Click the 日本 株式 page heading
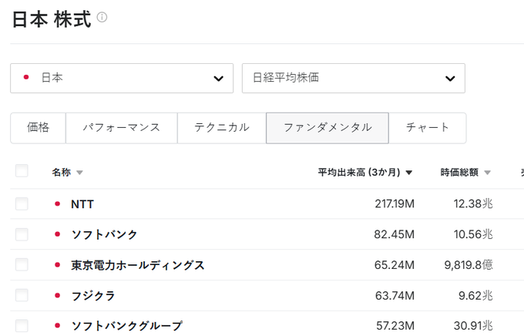 pos(52,19)
